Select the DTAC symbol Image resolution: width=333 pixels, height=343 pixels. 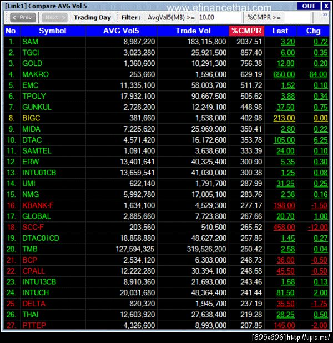pos(32,140)
